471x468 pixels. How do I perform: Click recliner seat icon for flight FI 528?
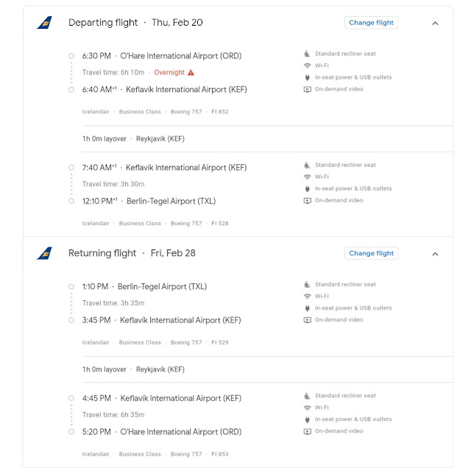[x=308, y=166]
